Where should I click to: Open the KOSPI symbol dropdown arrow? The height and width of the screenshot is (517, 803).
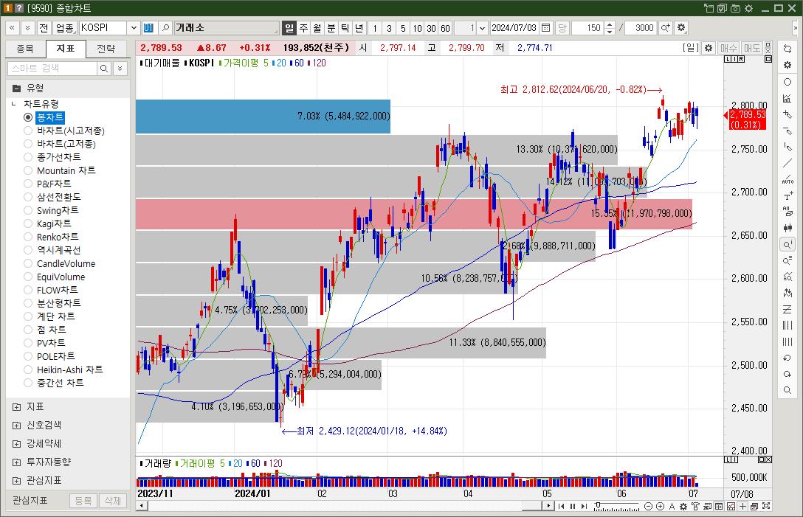click(x=134, y=27)
